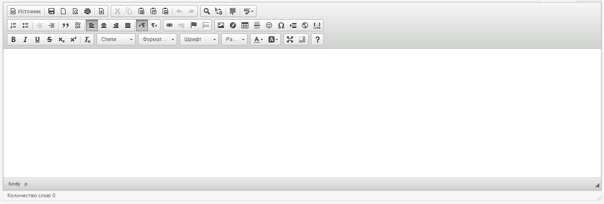
Task: Open the Templates icon
Action: click(101, 12)
